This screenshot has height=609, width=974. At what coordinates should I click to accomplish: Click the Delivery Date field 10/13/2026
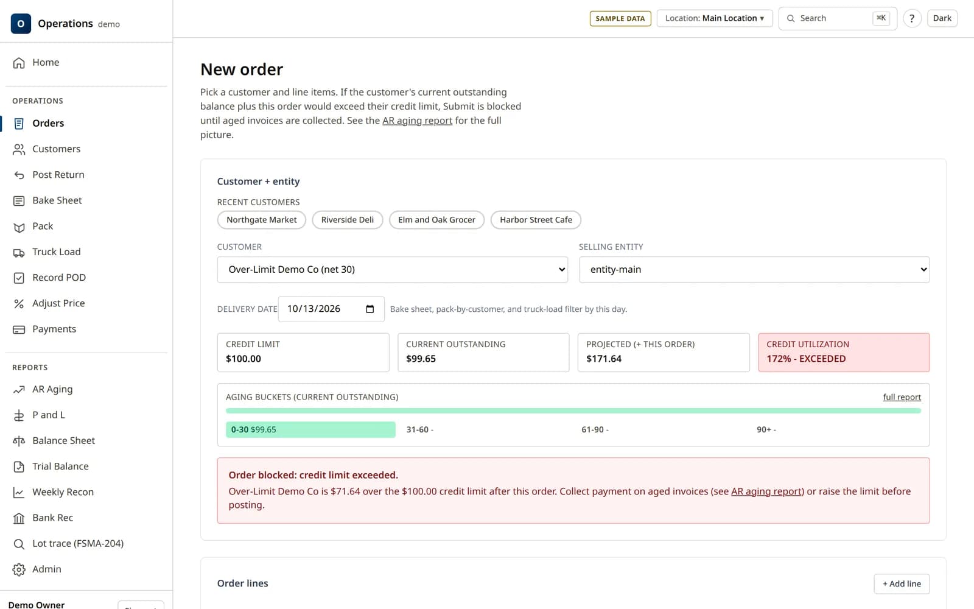[331, 309]
